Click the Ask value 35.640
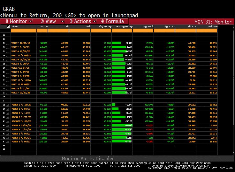Image resolution: width=235 pixels, height=172 pixels. tap(86, 142)
